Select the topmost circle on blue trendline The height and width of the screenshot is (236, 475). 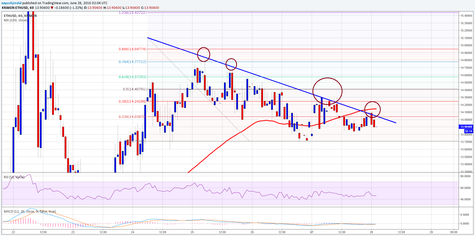[204, 54]
